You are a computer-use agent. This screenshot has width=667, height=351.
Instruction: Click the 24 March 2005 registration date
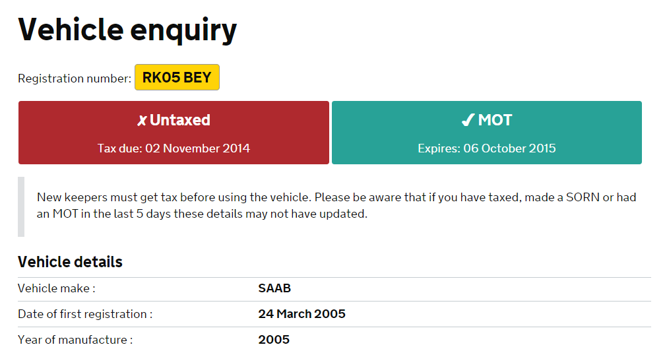pos(302,314)
